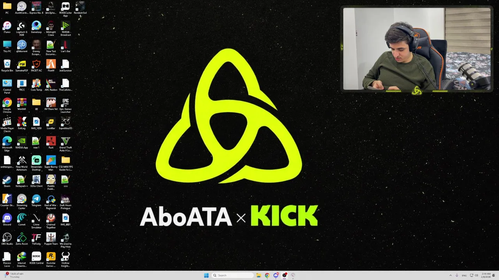
Task: Select the WinRAR desktop icon
Action: click(x=22, y=104)
